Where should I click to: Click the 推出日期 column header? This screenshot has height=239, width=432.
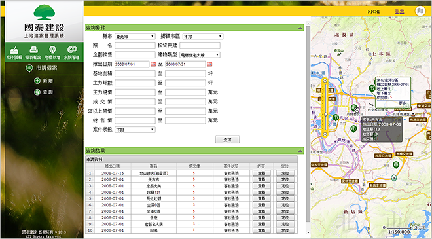[x=113, y=166]
